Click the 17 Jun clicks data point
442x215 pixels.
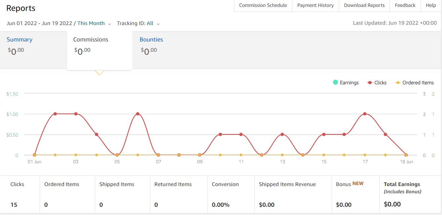pyautogui.click(x=365, y=114)
